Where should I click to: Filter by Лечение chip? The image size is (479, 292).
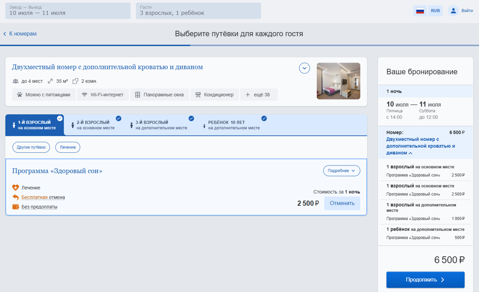(x=67, y=147)
